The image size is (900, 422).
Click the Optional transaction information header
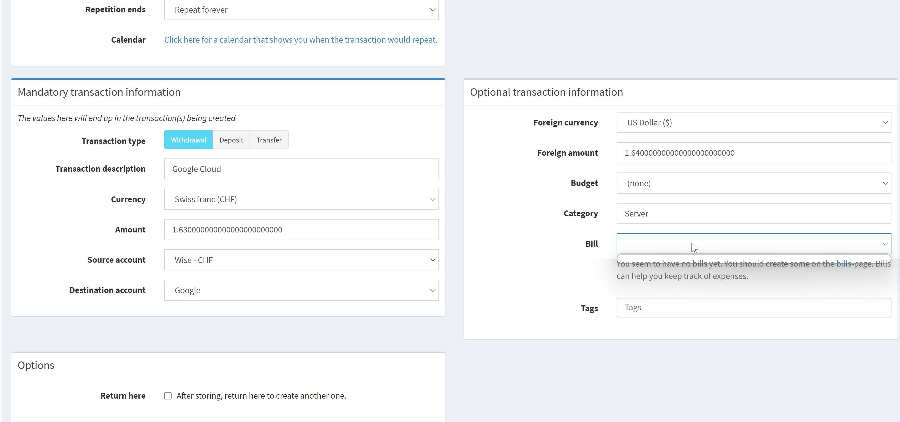coord(546,92)
